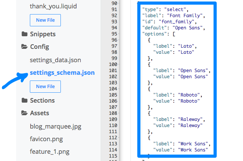The width and height of the screenshot is (243, 161).
Task: Open favicon.png asset
Action: [46, 139]
